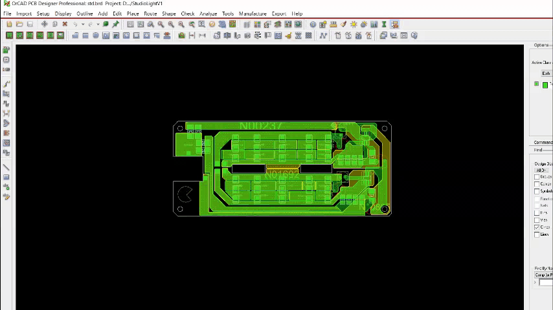Viewport: 553px width, 310px height.
Task: Open the redo history dropdown arrow
Action: click(98, 25)
